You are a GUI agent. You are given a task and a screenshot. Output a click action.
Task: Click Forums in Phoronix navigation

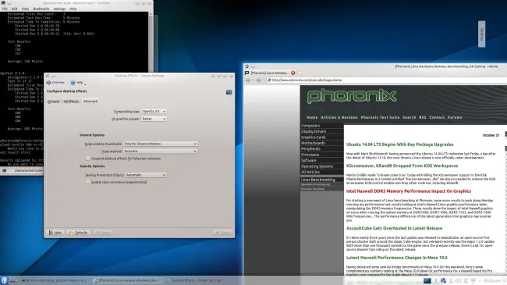(x=455, y=117)
